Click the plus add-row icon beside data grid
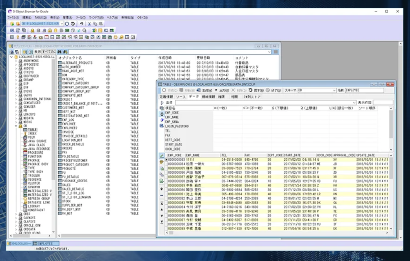This screenshot has width=410, height=261. point(162,189)
